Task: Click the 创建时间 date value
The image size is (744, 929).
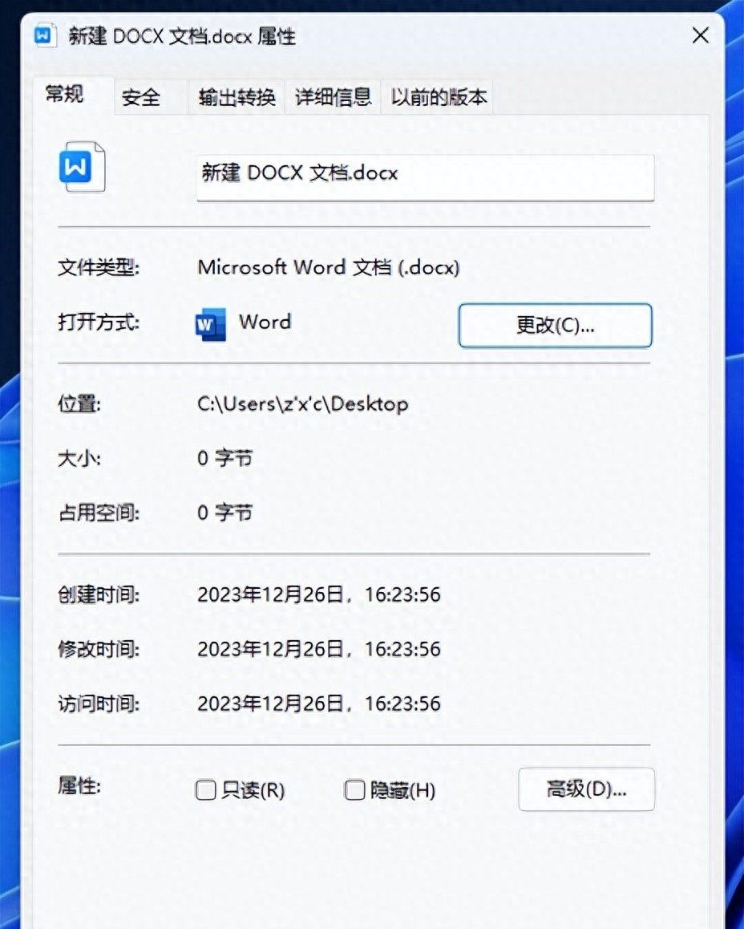Action: click(x=319, y=594)
